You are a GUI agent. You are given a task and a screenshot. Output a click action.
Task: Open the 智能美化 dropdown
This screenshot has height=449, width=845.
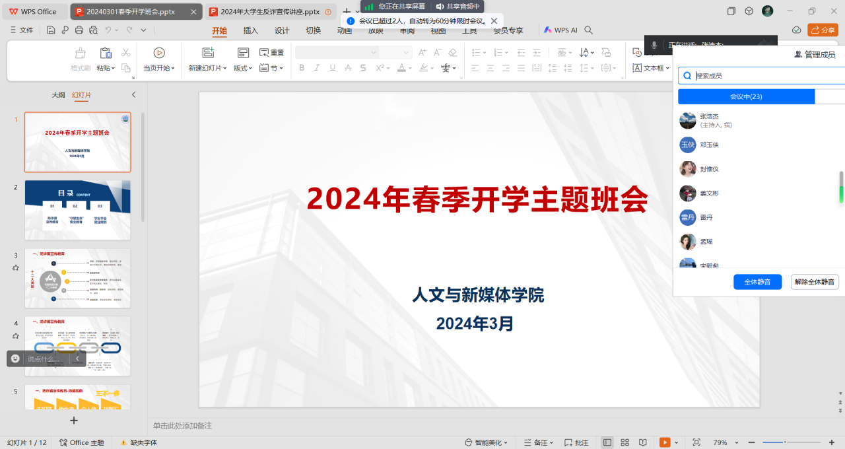pyautogui.click(x=487, y=442)
